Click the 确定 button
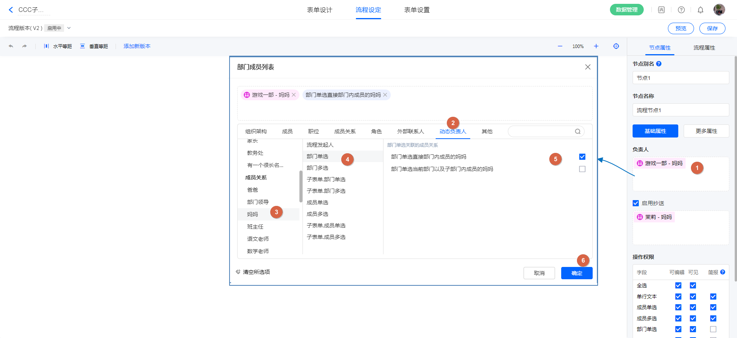This screenshot has height=338, width=737. pyautogui.click(x=577, y=273)
